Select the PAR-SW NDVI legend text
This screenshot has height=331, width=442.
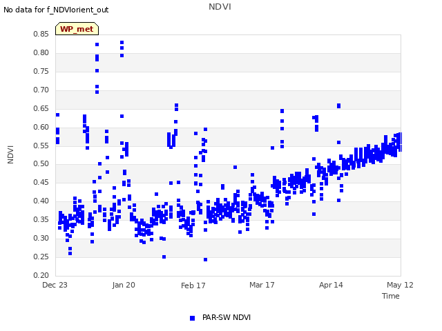coord(227,317)
